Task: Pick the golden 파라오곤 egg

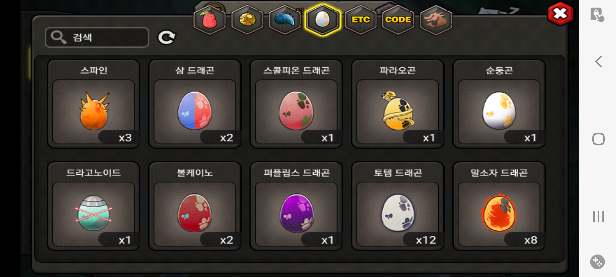Action: pyautogui.click(x=398, y=104)
